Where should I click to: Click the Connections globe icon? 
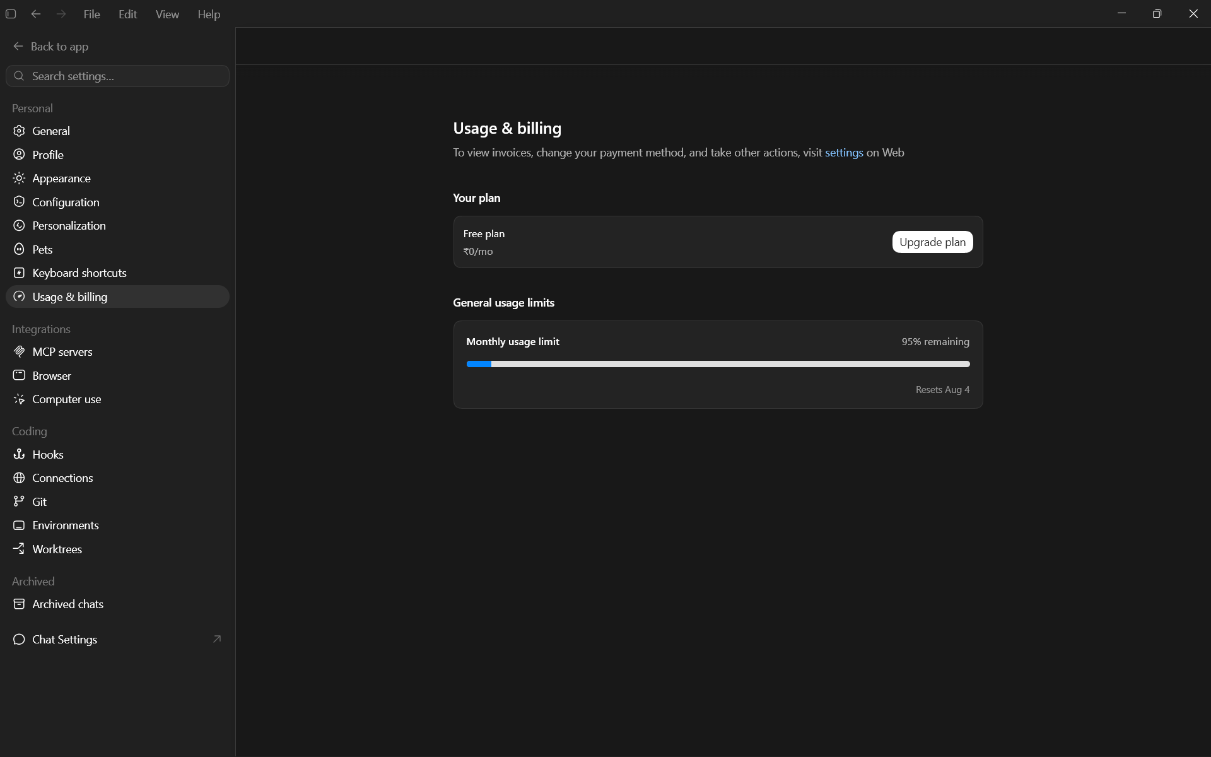point(20,478)
